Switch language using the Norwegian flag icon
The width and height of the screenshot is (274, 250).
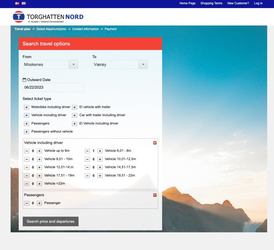click(17, 3)
